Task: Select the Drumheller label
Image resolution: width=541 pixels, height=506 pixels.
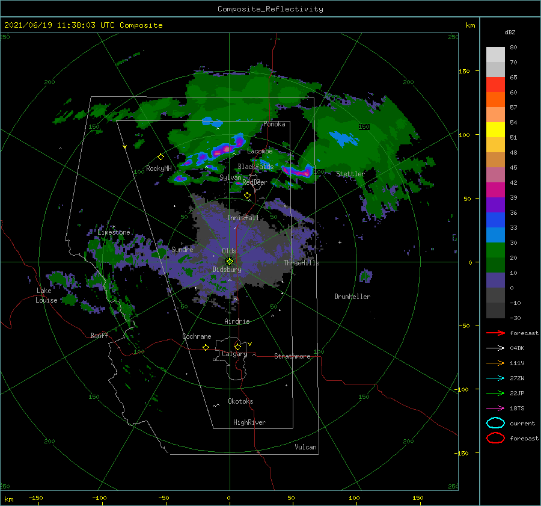Action: click(352, 297)
